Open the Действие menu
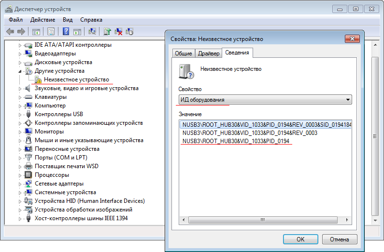 pos(43,20)
